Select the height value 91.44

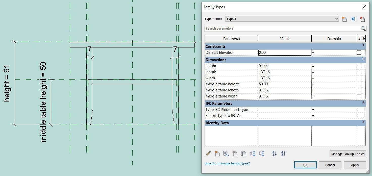[285, 66]
